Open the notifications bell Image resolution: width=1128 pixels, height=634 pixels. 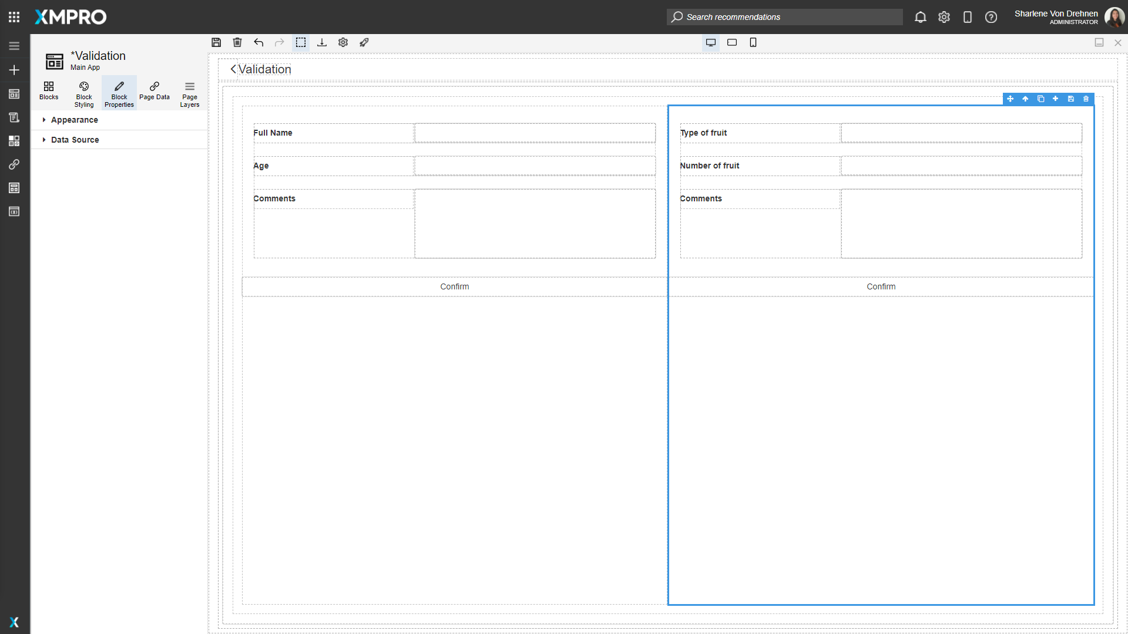pos(920,17)
